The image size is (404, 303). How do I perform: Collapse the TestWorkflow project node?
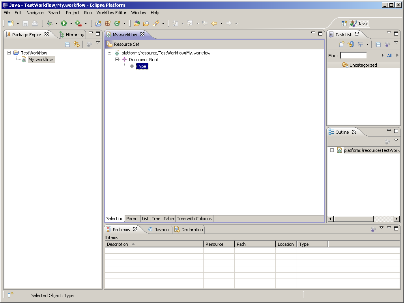(x=9, y=53)
